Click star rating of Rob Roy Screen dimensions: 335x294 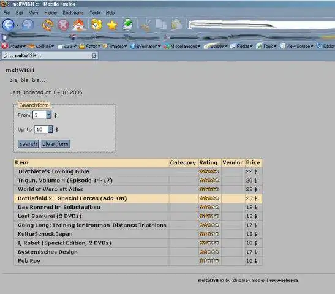pyautogui.click(x=209, y=261)
